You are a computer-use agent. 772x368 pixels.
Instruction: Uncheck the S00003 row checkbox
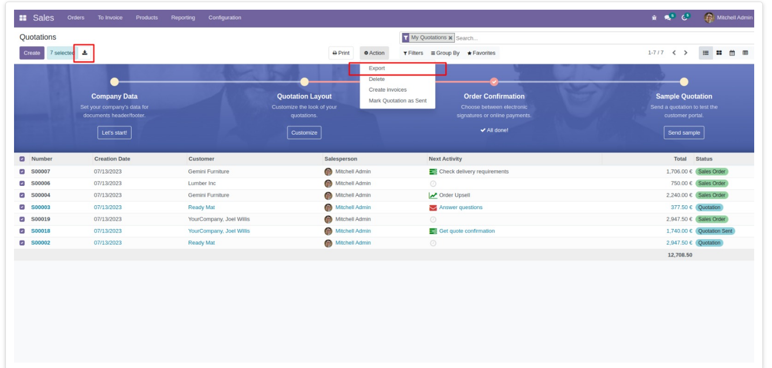pos(22,207)
